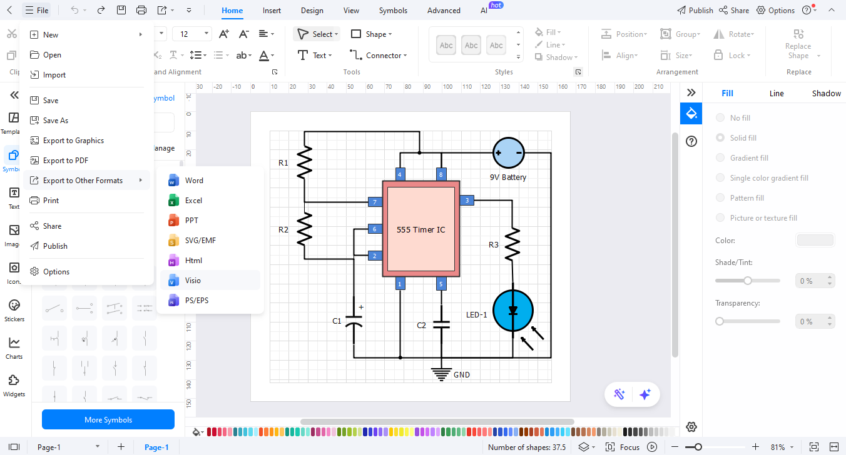Viewport: 846px width, 455px height.
Task: Switch to the Insert ribbon tab
Action: [x=272, y=10]
